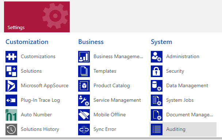Image resolution: width=222 pixels, height=140 pixels.
Task: Open the Solutions menu entry
Action: coord(31,71)
